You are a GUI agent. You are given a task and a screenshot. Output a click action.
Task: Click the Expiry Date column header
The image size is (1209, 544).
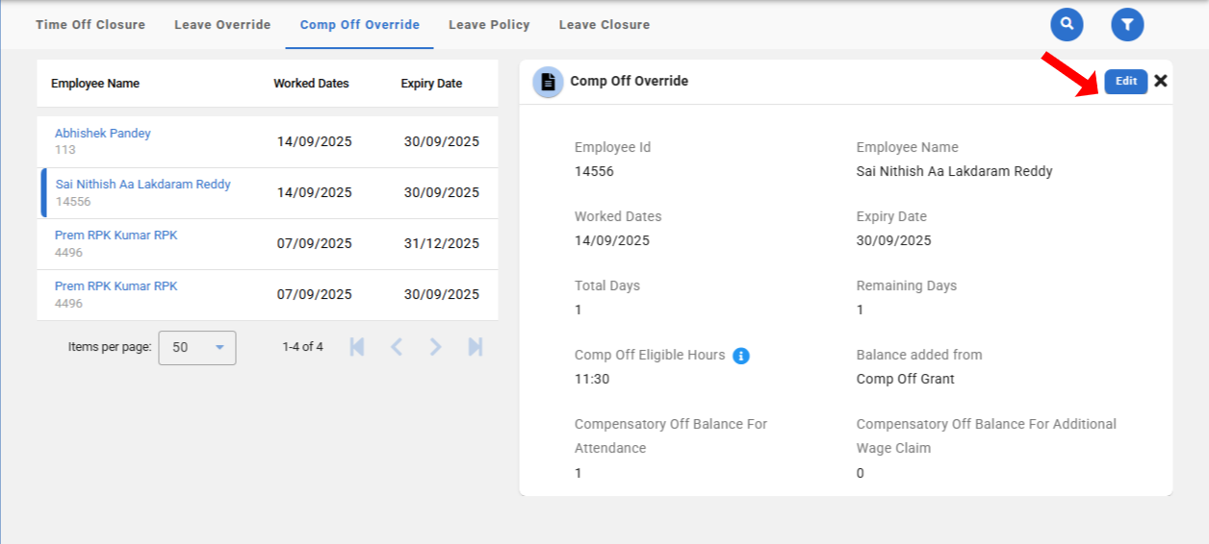[431, 84]
